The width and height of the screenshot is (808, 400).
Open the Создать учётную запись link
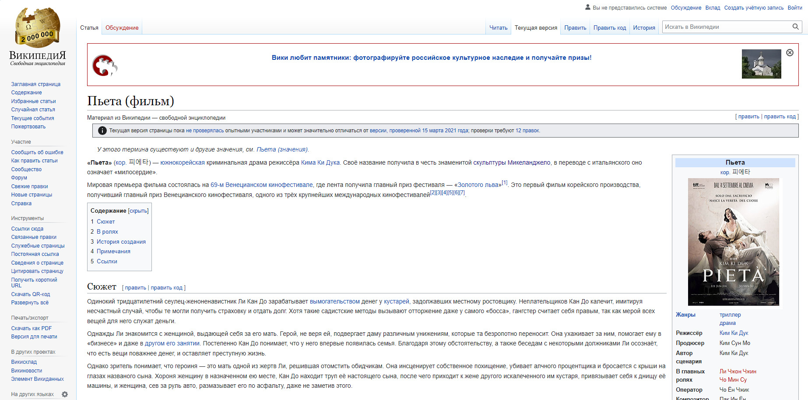click(x=754, y=8)
